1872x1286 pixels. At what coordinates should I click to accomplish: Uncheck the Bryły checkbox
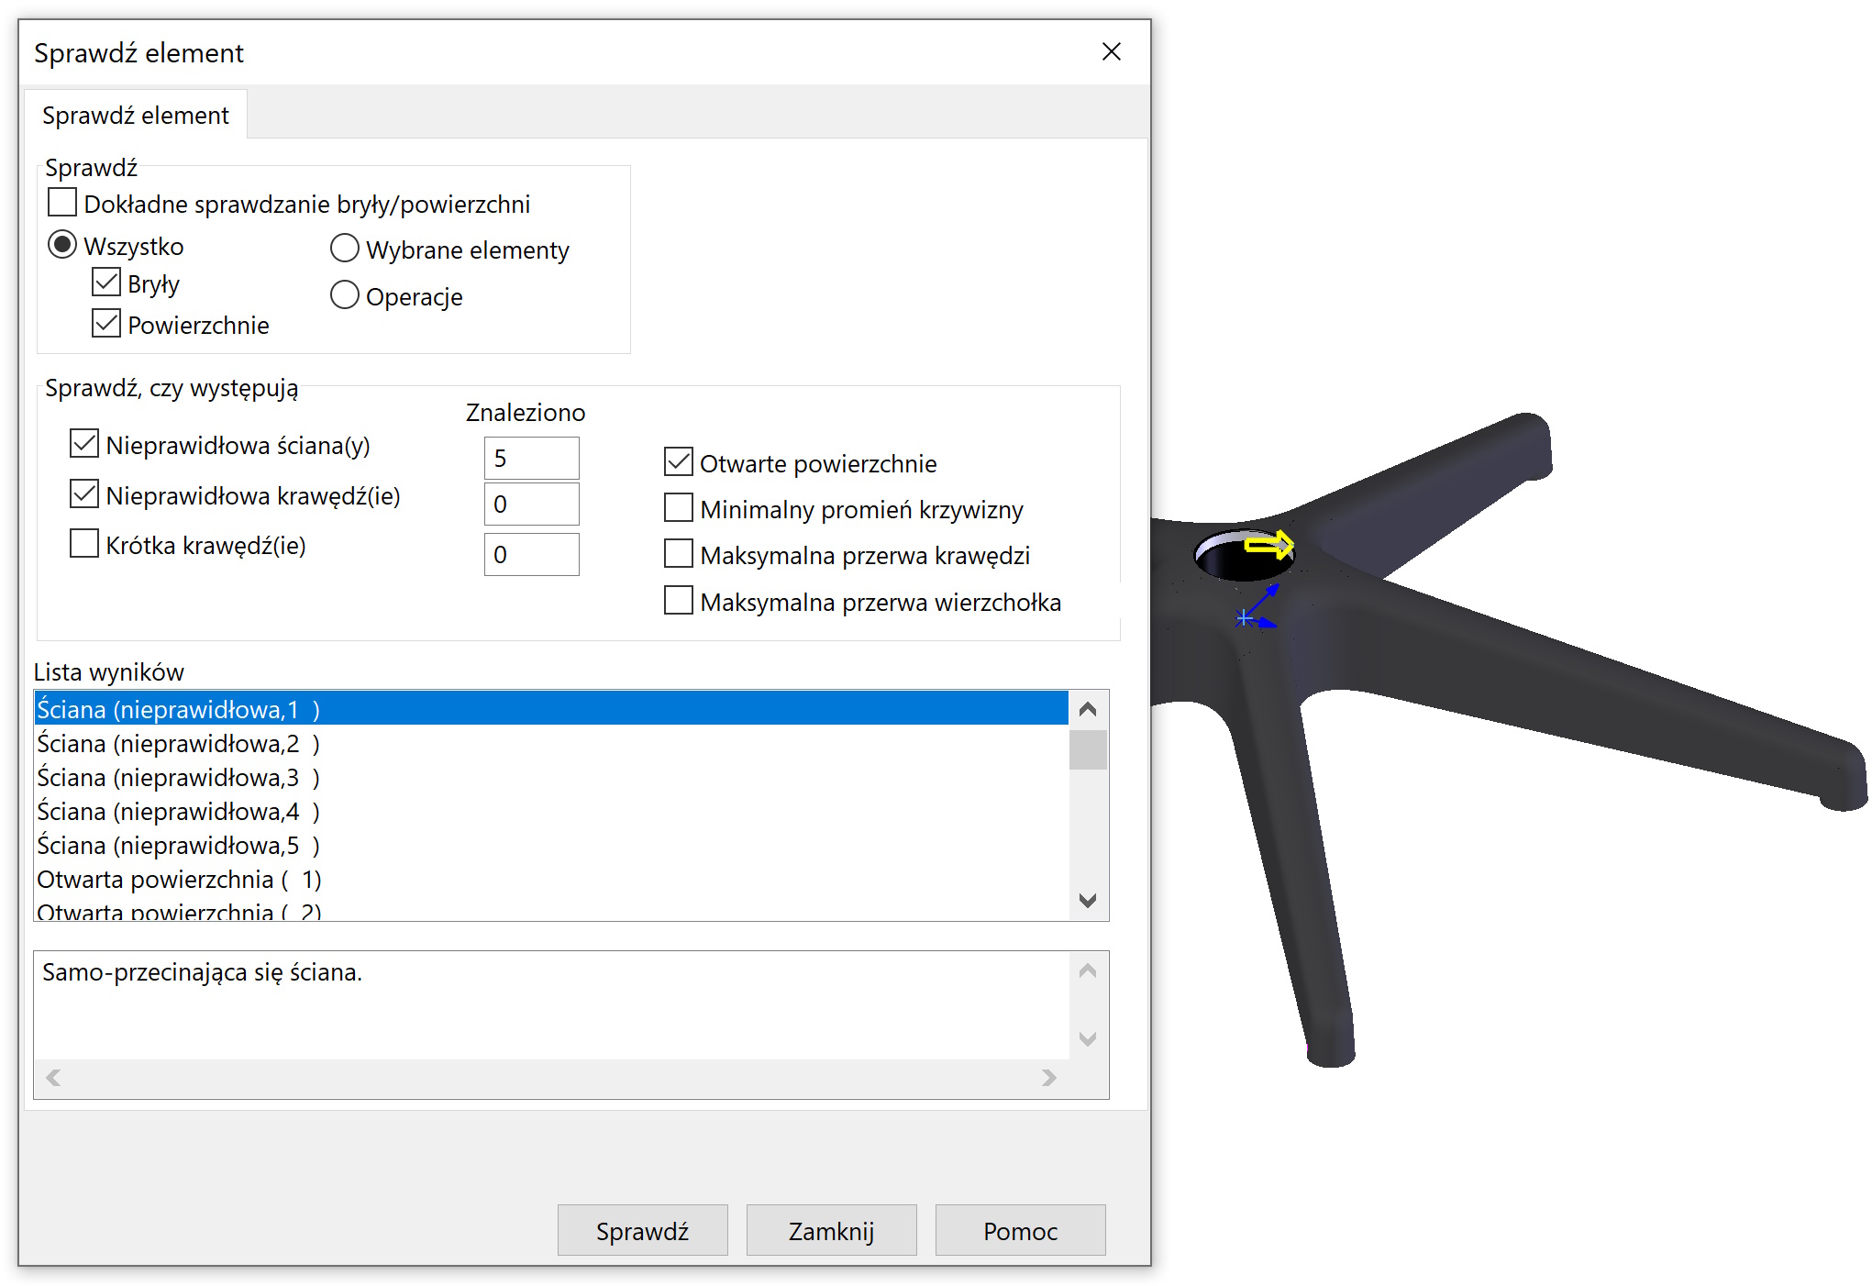[106, 283]
